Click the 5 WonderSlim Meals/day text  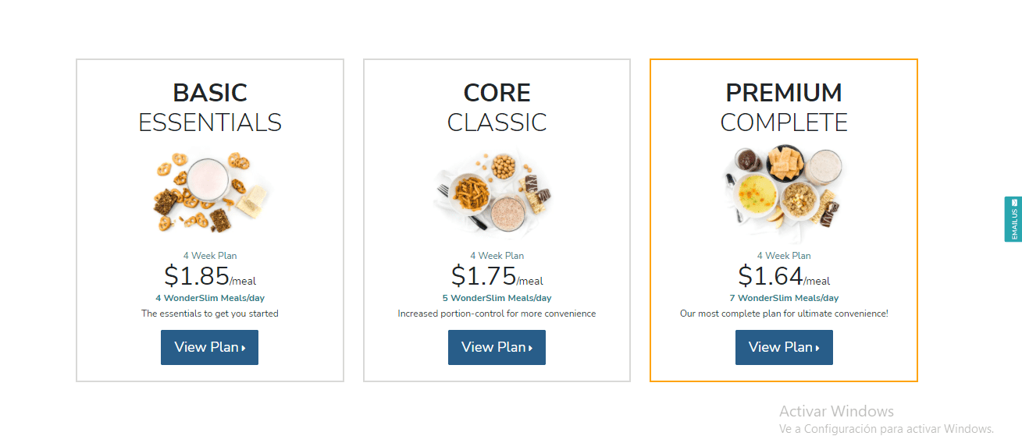497,298
